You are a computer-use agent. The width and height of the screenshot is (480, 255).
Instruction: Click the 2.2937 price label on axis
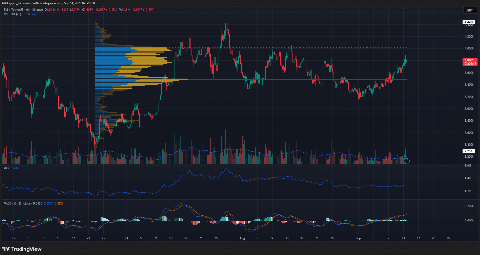coord(469,151)
